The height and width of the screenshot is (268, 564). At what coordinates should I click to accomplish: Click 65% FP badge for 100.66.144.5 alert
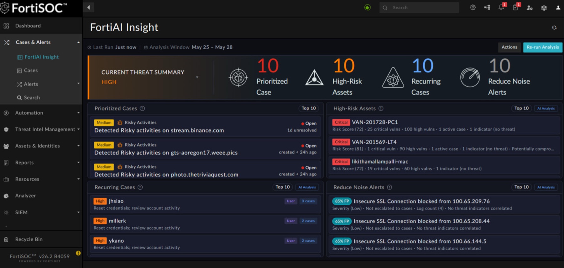point(342,241)
